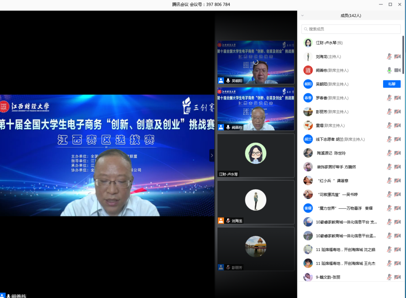The height and width of the screenshot is (298, 406).
Task: Select the 江财-卢水琴 avatar tile
Action: point(256,155)
